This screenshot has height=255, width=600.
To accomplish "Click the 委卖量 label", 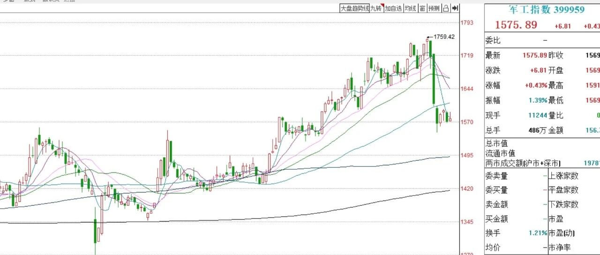I will pos(497,176).
